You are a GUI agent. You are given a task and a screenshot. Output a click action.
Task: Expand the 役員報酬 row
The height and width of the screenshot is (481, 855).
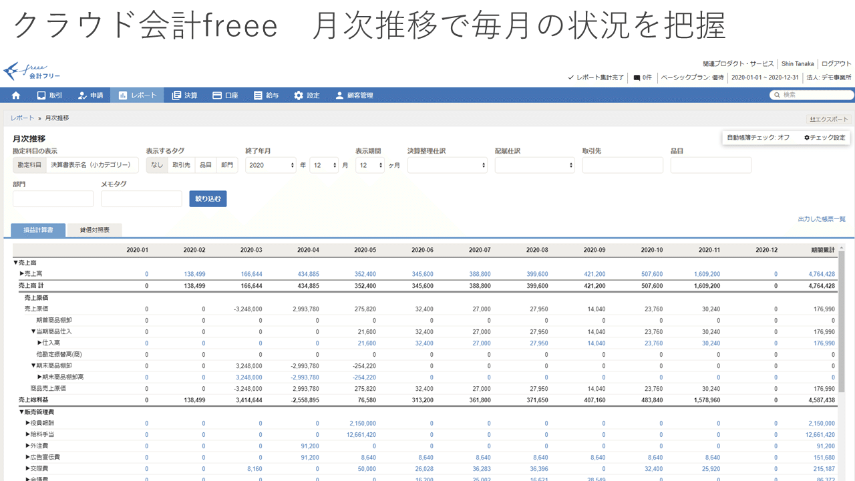(x=40, y=423)
